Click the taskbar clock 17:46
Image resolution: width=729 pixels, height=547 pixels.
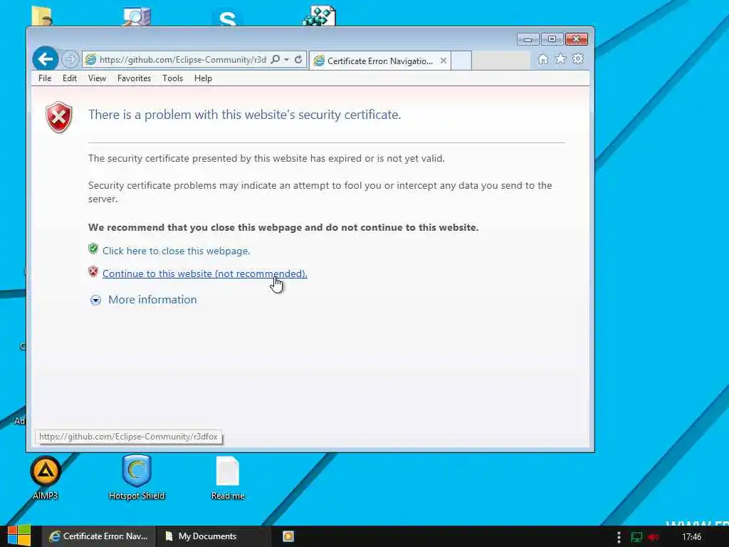click(691, 537)
